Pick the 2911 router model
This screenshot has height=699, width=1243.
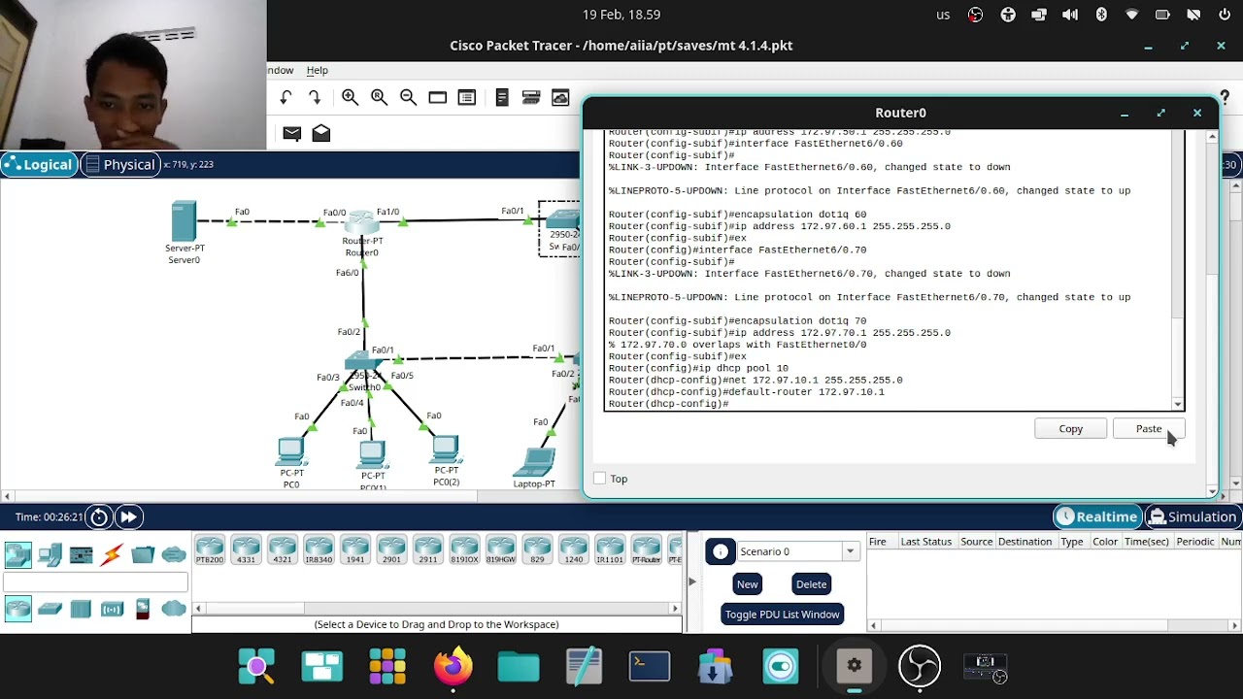tap(428, 549)
